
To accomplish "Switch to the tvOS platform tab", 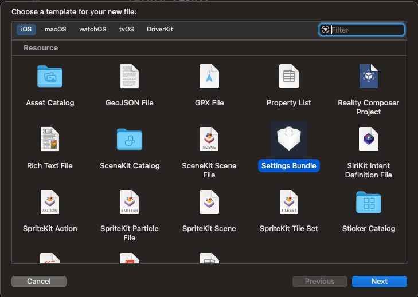I will tap(127, 29).
